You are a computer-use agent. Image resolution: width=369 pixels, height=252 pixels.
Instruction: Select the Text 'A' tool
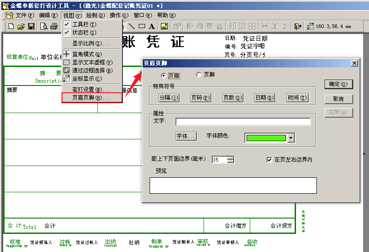click(x=152, y=26)
